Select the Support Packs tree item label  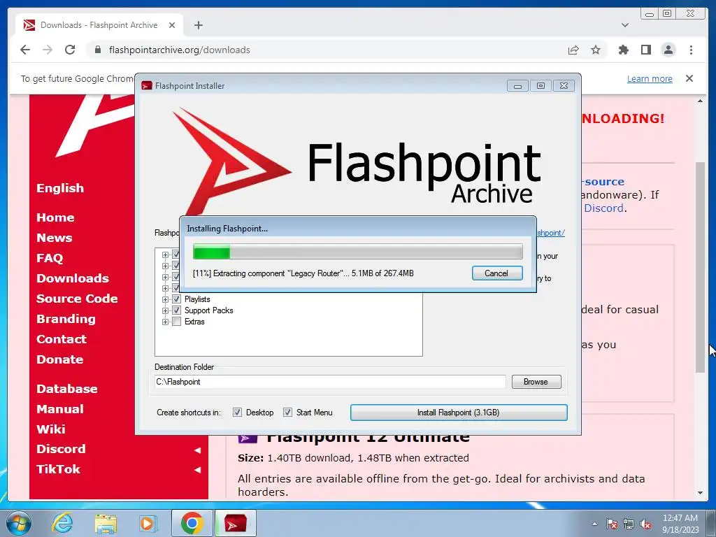(x=208, y=310)
